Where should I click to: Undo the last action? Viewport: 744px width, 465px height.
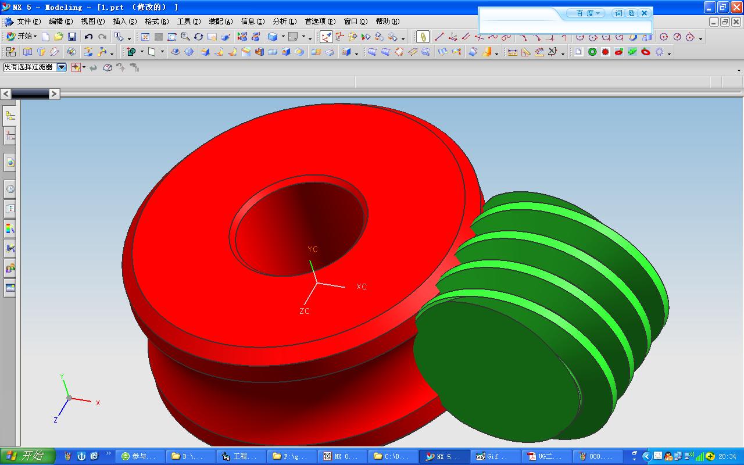click(x=88, y=37)
